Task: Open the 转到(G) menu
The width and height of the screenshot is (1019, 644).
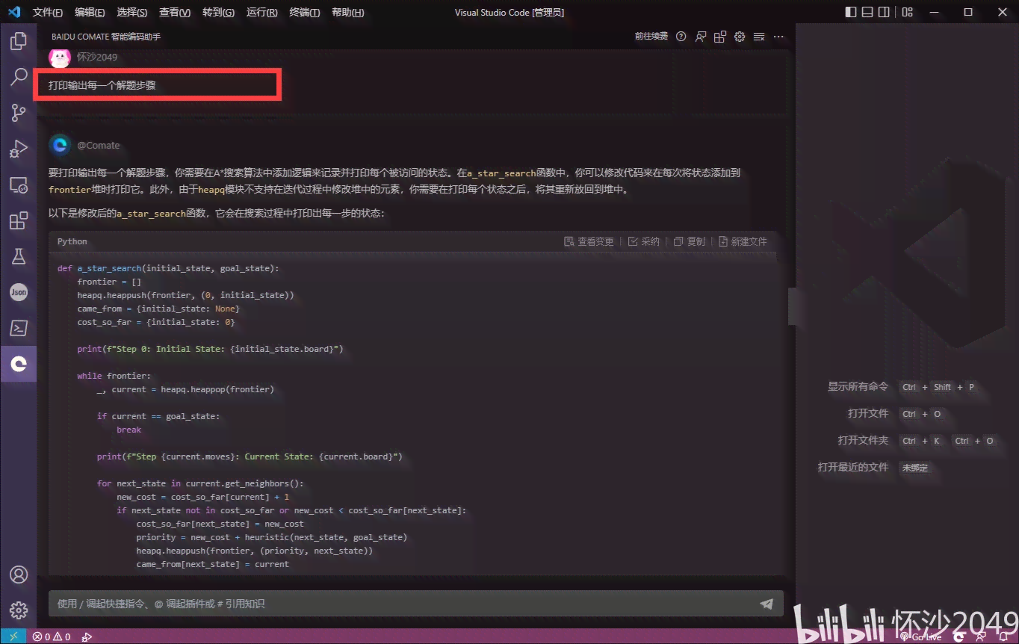Action: click(x=218, y=13)
